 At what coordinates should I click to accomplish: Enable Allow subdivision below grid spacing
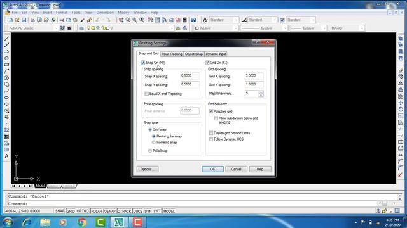tap(216, 118)
